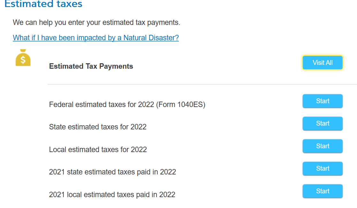Click the 'We can help you enter' intro text

[x=96, y=23]
